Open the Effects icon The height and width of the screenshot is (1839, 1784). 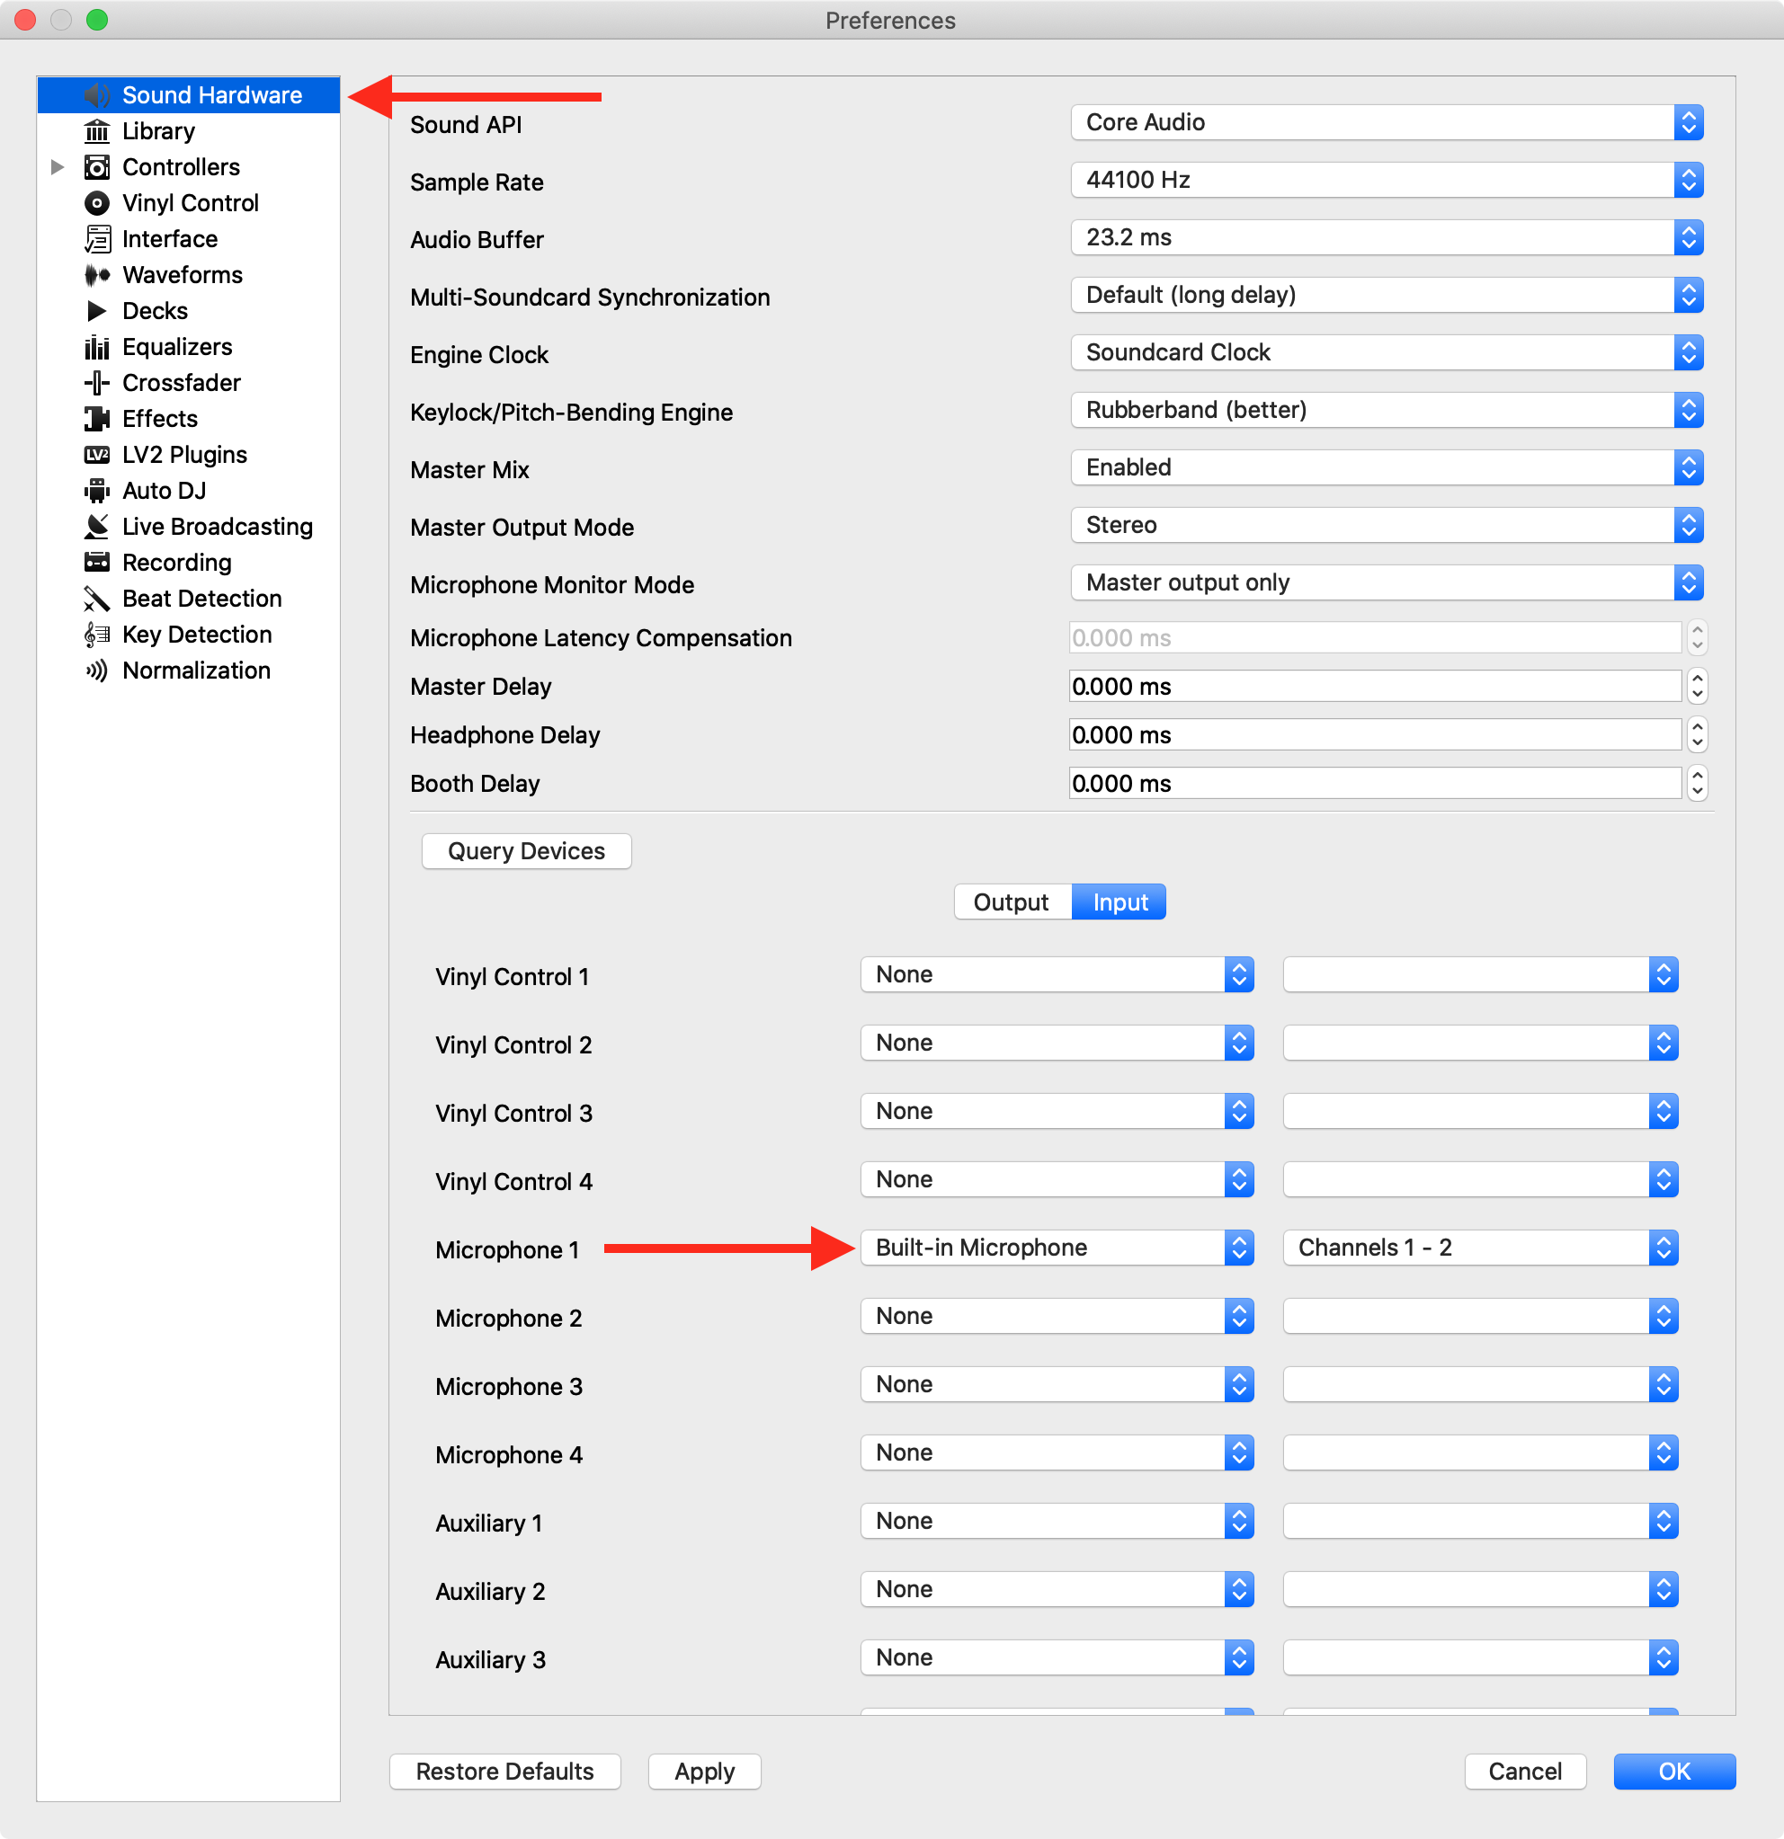tap(96, 419)
